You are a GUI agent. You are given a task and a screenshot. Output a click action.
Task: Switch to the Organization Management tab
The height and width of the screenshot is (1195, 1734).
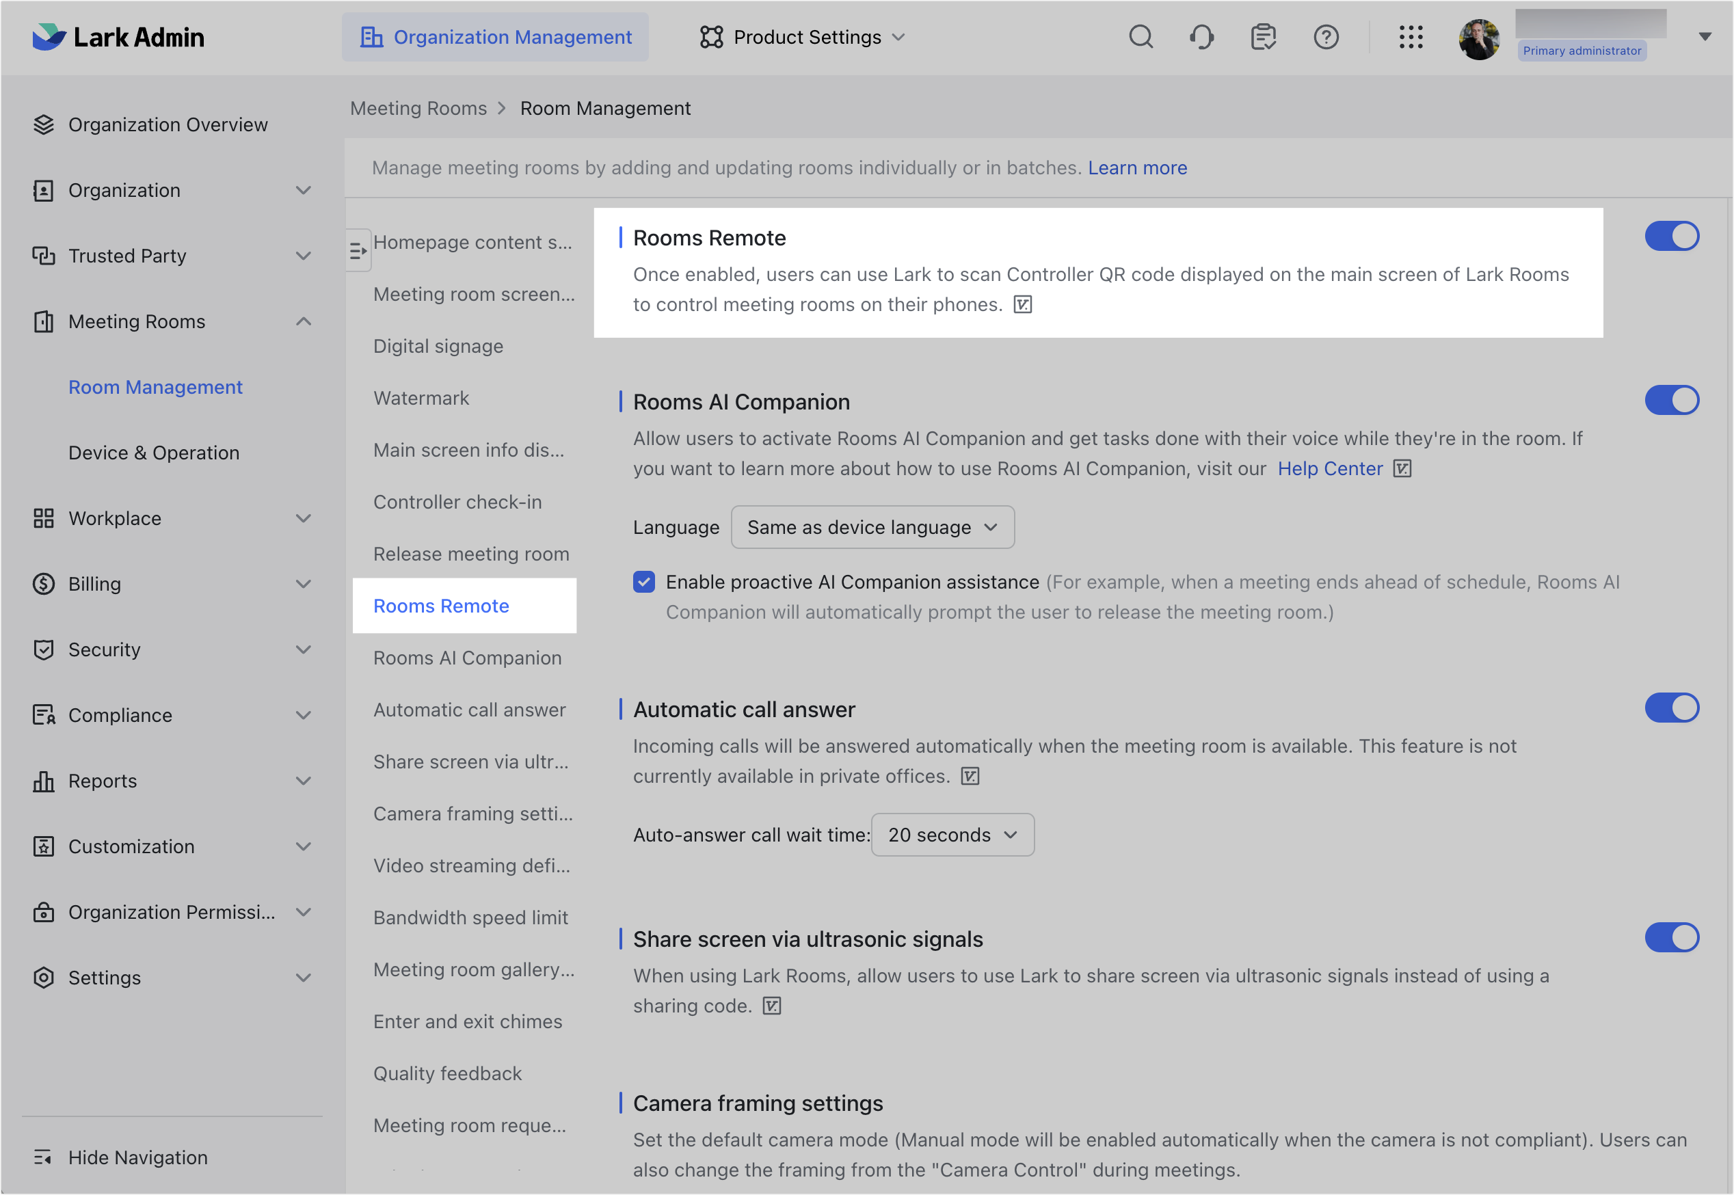[x=496, y=37]
